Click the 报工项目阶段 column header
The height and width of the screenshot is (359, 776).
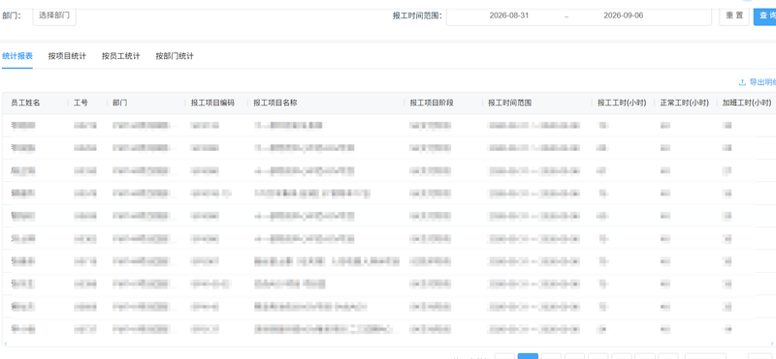point(432,103)
